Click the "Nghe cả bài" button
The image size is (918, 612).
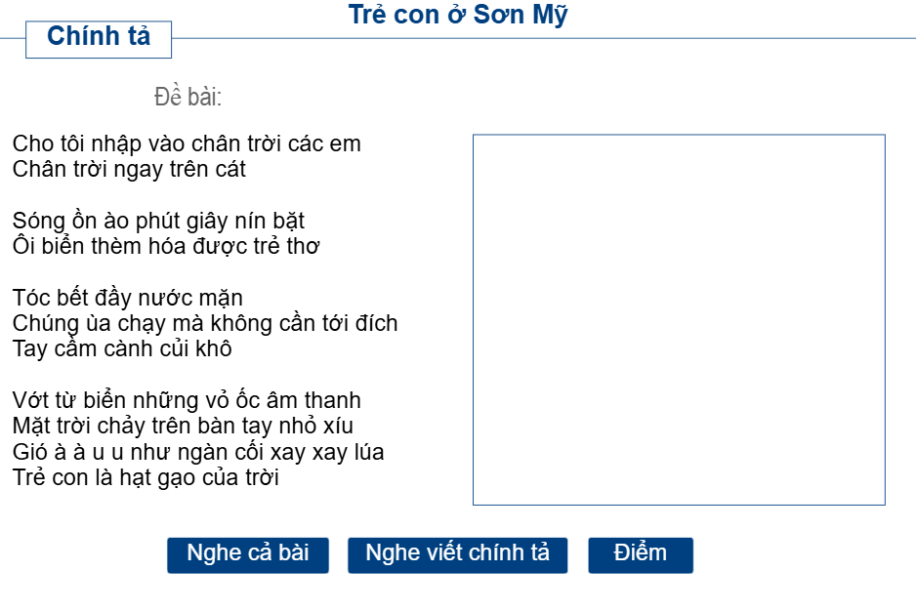247,553
